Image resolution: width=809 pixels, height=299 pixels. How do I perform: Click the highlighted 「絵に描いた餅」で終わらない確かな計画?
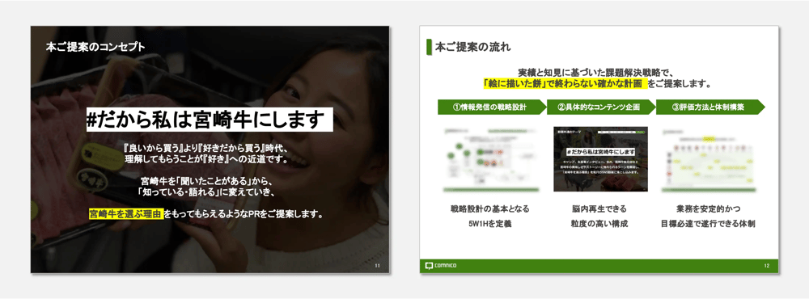tap(565, 83)
